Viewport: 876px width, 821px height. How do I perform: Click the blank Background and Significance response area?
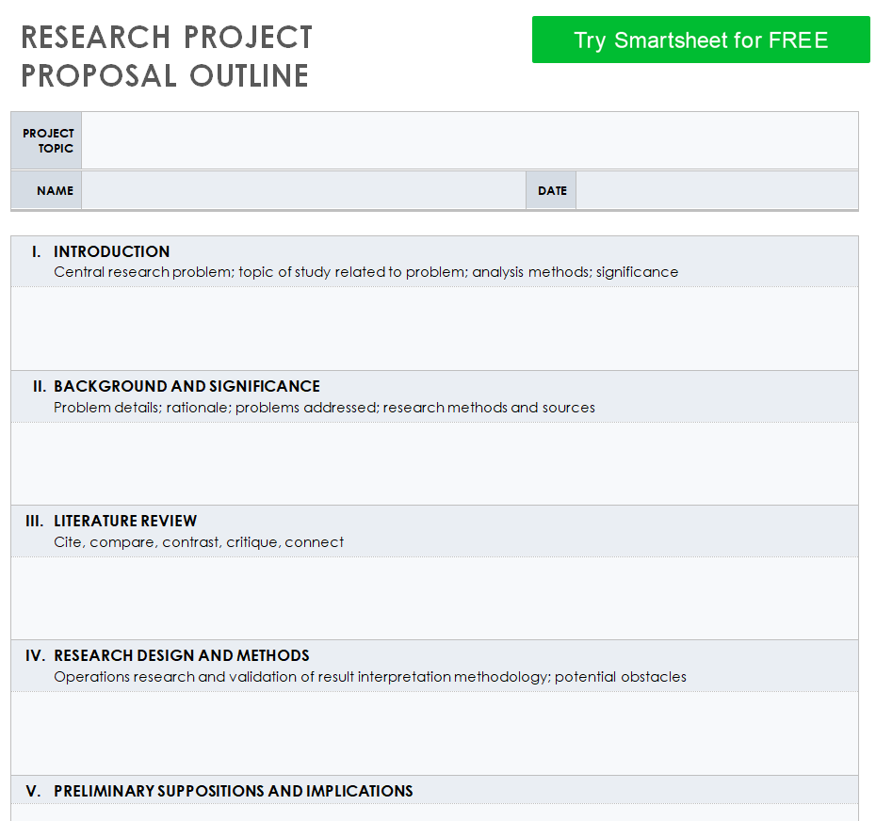(434, 463)
